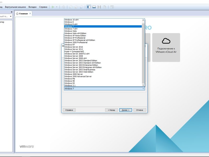Open Подключение к VMware vCloud Air tile
The width and height of the screenshot is (209, 157).
(x=166, y=48)
